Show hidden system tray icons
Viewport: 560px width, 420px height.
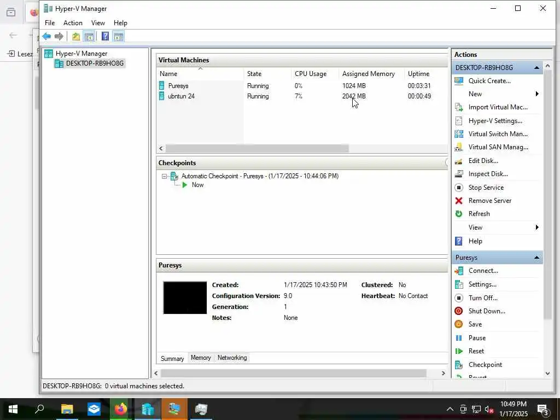[450, 409]
